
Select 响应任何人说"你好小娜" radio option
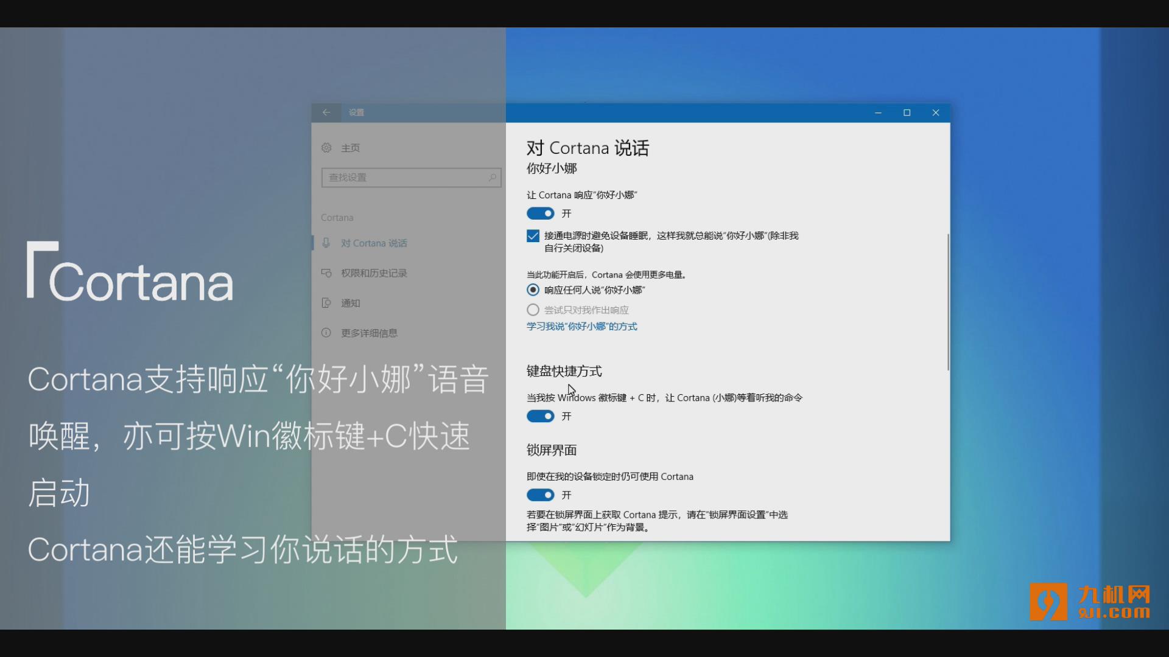[x=533, y=290]
